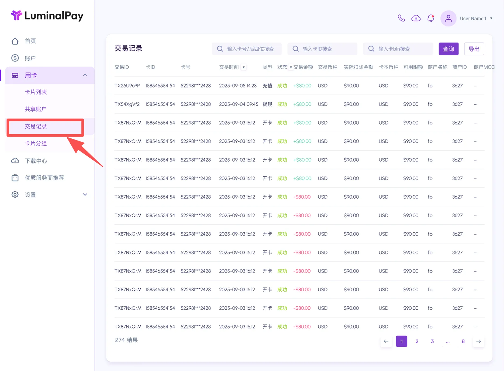Click the magnifier in card bin search
The height and width of the screenshot is (371, 504).
click(x=371, y=49)
